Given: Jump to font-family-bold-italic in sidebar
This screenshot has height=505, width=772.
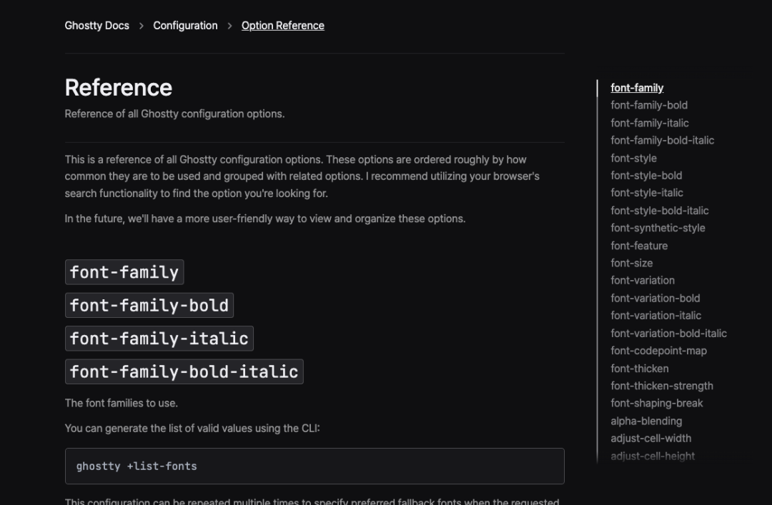Looking at the screenshot, I should (662, 140).
